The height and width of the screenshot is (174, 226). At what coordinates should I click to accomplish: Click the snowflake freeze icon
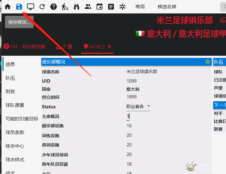coord(123,7)
